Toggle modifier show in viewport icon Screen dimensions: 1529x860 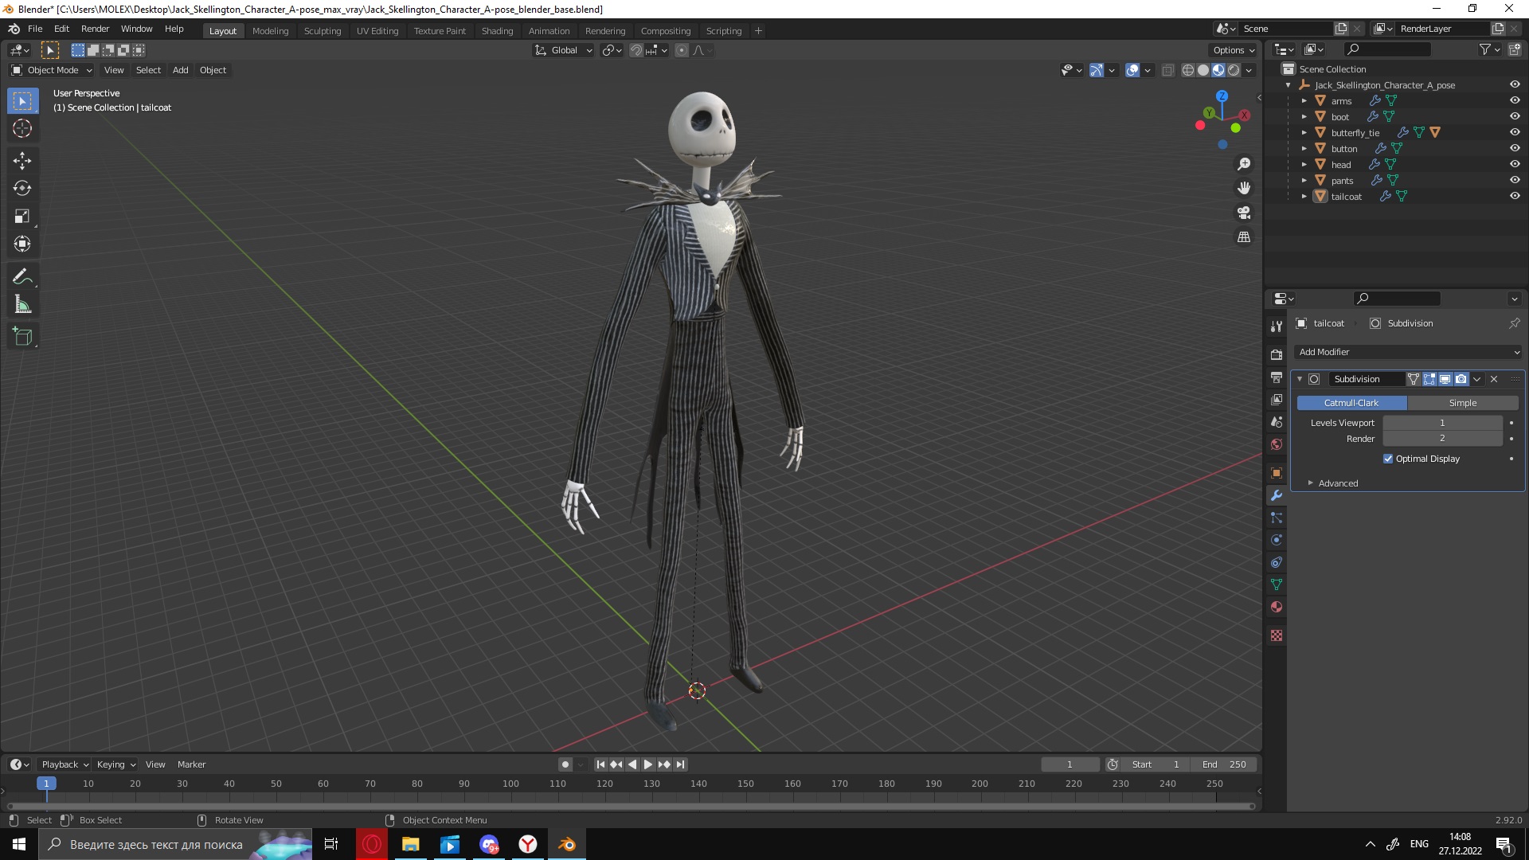[1445, 379]
